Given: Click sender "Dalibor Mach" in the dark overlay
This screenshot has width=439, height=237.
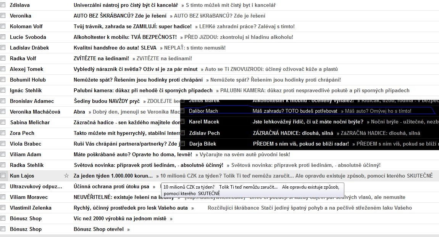Looking at the screenshot, I should [203, 111].
